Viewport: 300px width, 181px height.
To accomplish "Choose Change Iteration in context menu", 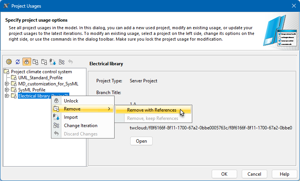I will (x=80, y=126).
